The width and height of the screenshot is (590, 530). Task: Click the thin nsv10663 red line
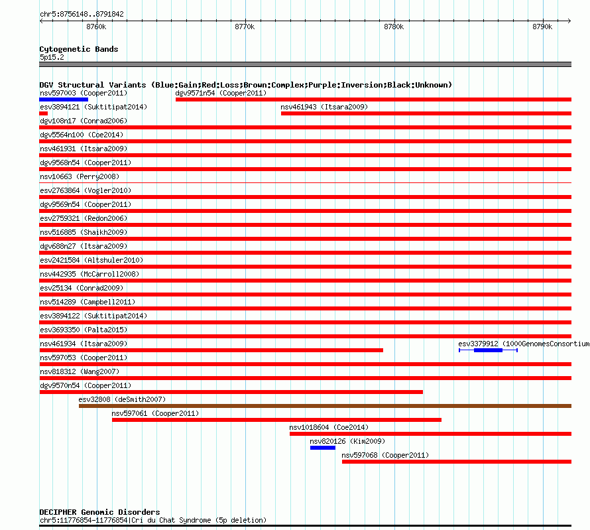[x=306, y=183]
